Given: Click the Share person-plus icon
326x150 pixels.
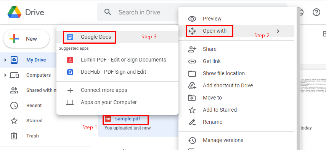Looking at the screenshot, I should coord(192,49).
